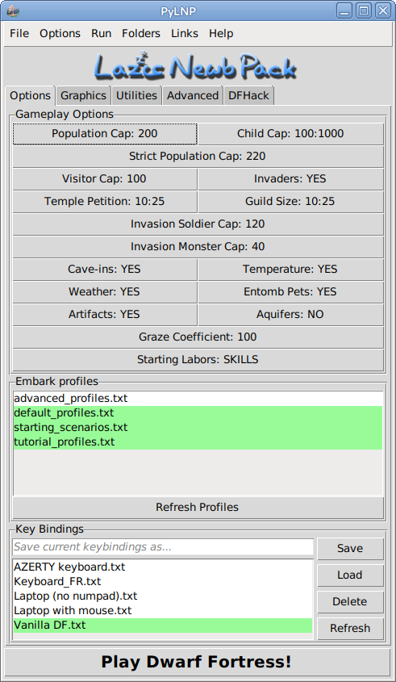Toggle Invaders: YES setting

[x=290, y=178]
